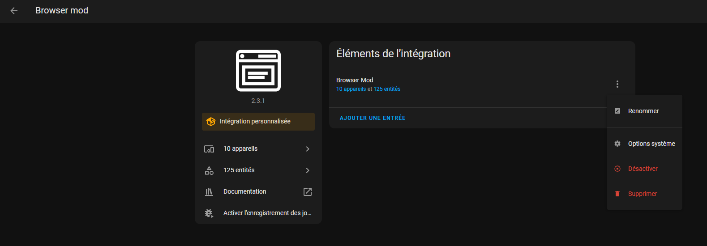Choose Options système from the menu
707x246 pixels.
[x=644, y=144]
